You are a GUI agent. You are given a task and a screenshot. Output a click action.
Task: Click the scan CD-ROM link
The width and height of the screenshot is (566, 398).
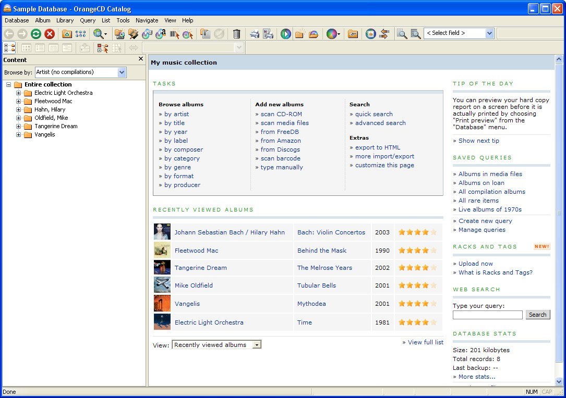tap(281, 114)
